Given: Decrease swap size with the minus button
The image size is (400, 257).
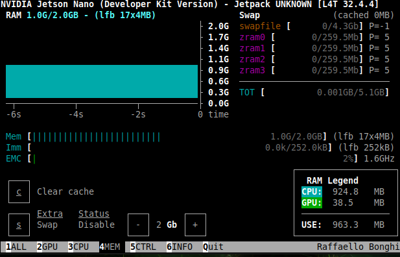Looking at the screenshot, I should pyautogui.click(x=138, y=225).
